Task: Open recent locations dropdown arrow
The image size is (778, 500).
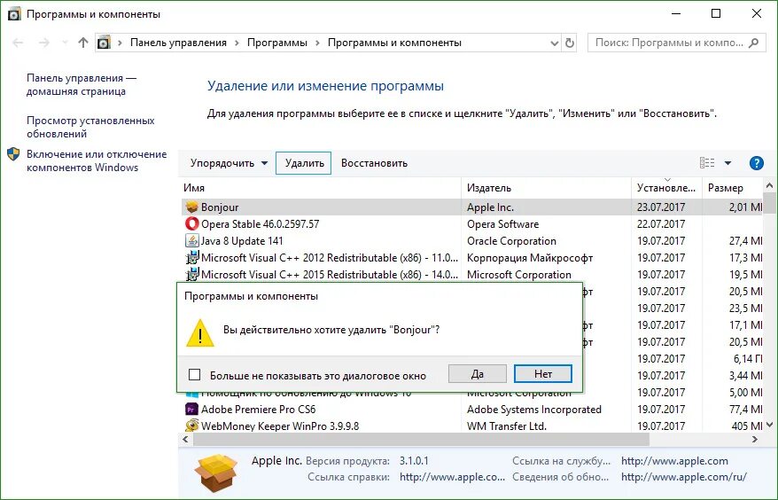Action: click(65, 43)
